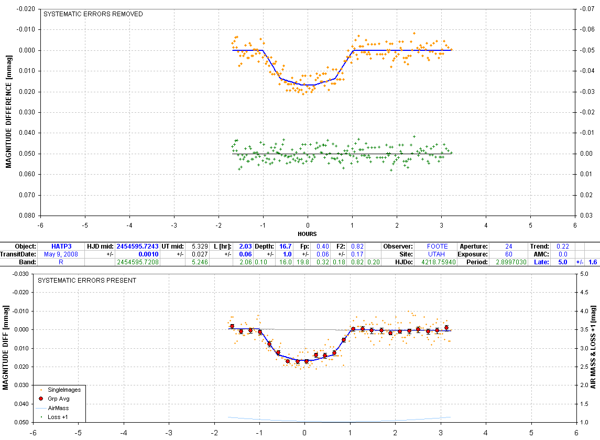Select the Band value R
600x440 pixels.
pyautogui.click(x=61, y=262)
